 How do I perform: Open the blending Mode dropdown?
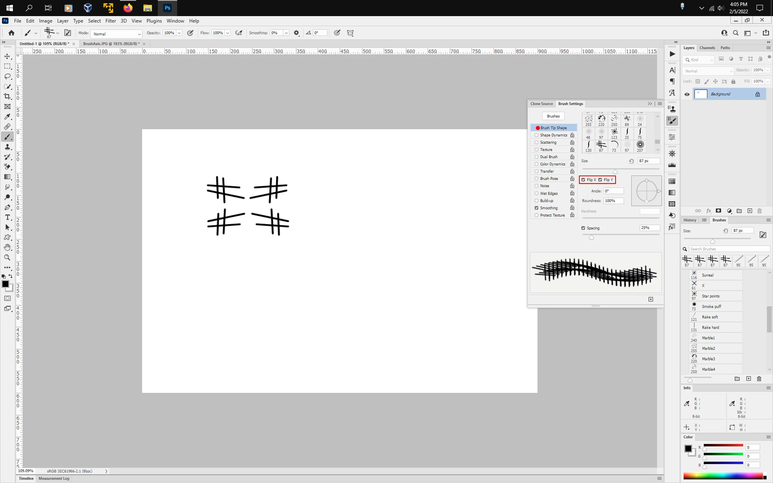(116, 34)
